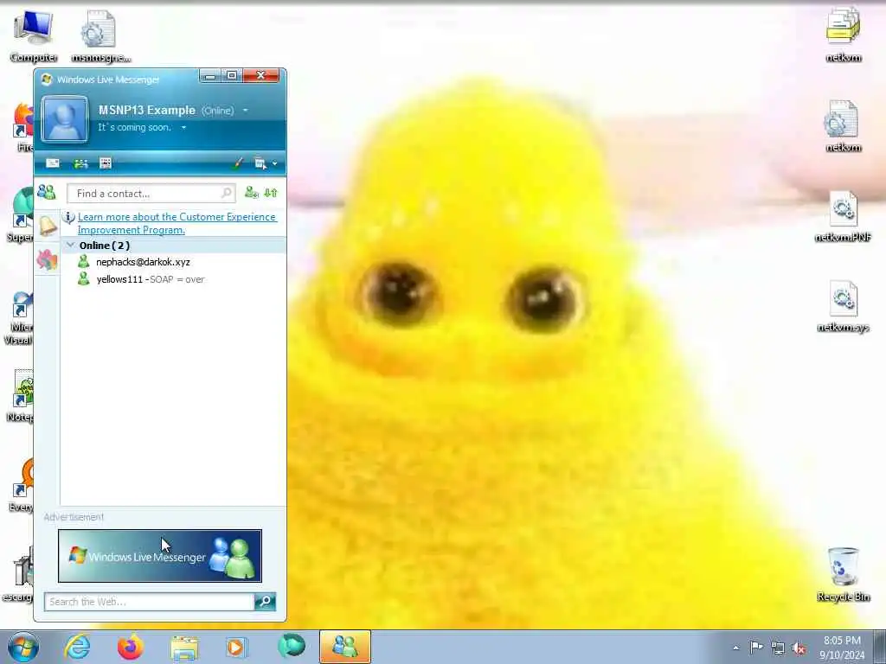The image size is (886, 664).
Task: Open Windows Media Player on taskbar
Action: click(235, 647)
